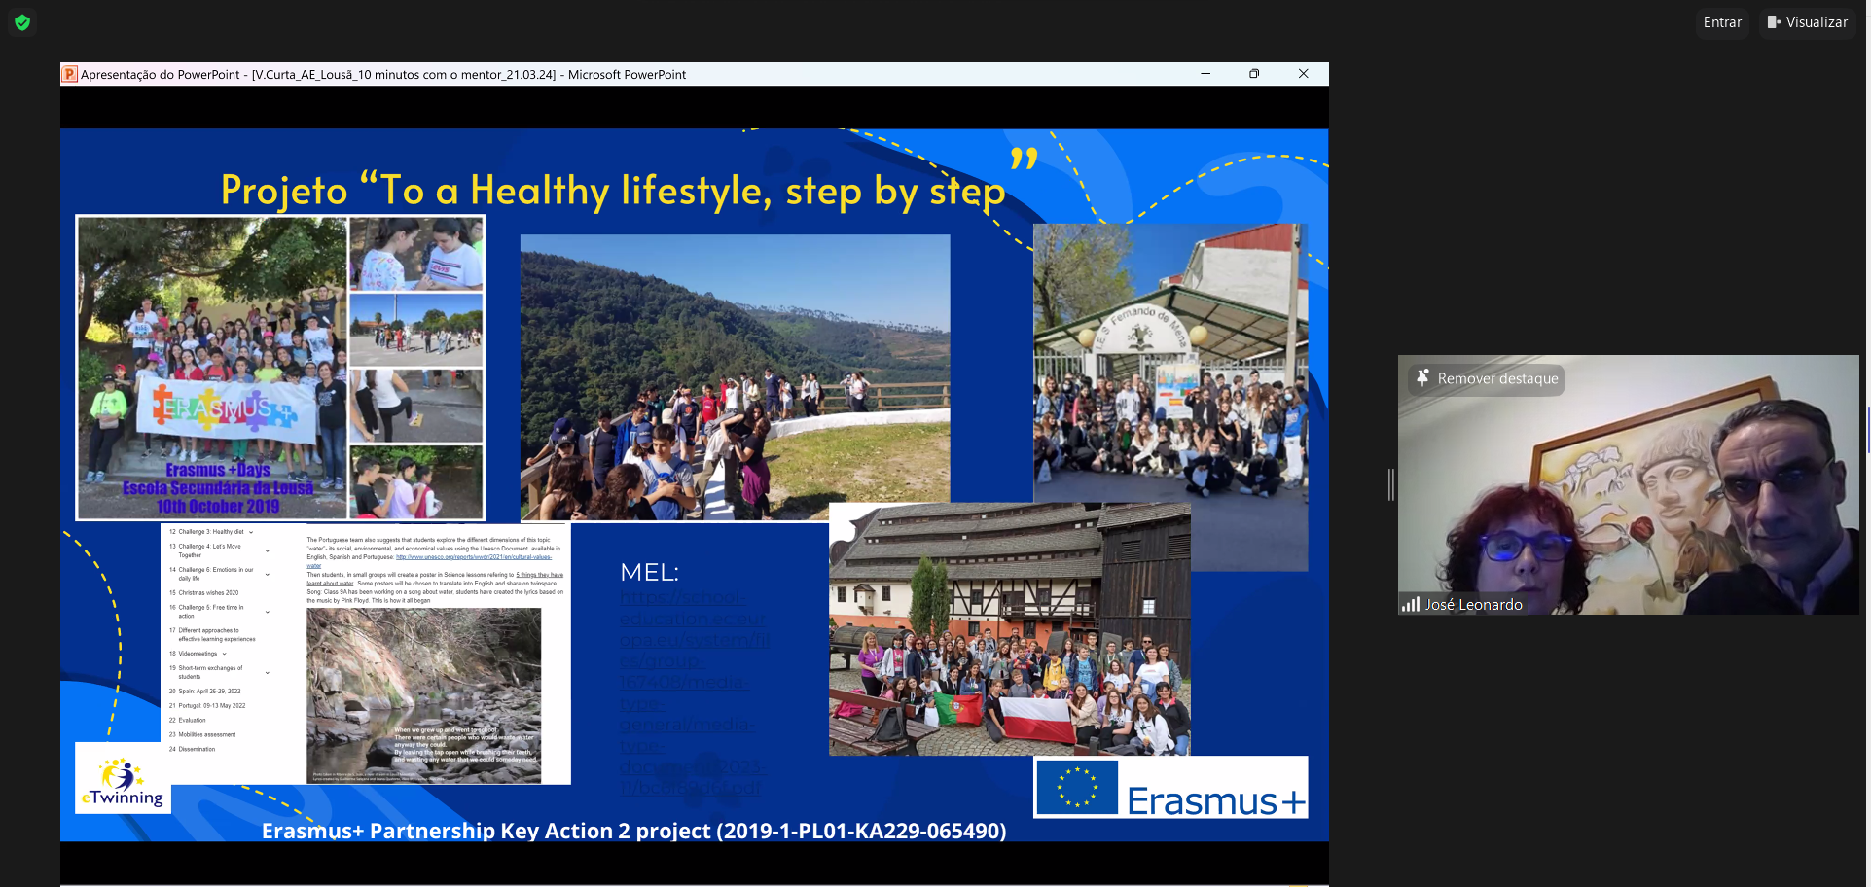Select Different approaches to effective learning item
The width and height of the screenshot is (1871, 887).
(x=213, y=635)
